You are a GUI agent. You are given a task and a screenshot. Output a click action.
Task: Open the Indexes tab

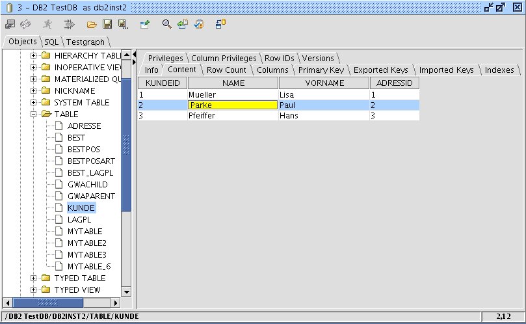coord(499,70)
